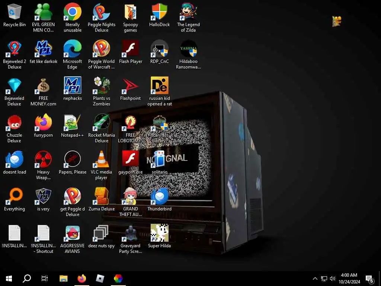Select the Zuma Deluxe icon
Image resolution: width=381 pixels, height=286 pixels.
(101, 196)
